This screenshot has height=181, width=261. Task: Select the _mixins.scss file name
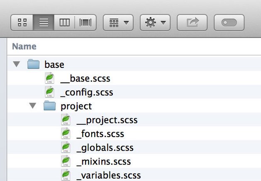(x=104, y=162)
